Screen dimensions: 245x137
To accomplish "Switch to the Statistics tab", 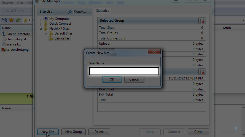I will tap(103, 11).
